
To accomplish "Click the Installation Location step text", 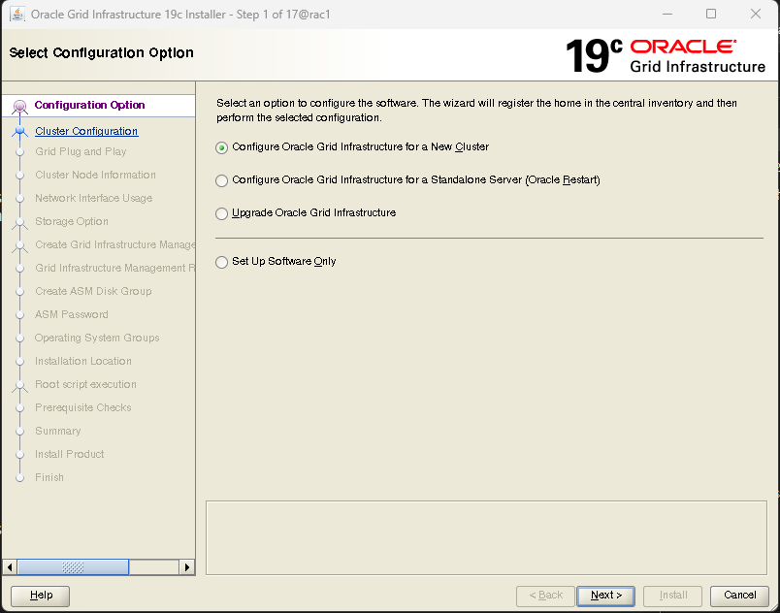I will [x=83, y=362].
